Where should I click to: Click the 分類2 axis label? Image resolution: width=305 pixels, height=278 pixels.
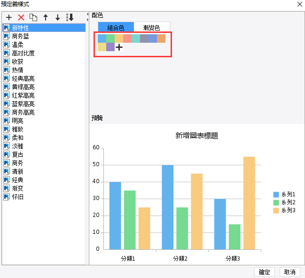click(x=180, y=259)
